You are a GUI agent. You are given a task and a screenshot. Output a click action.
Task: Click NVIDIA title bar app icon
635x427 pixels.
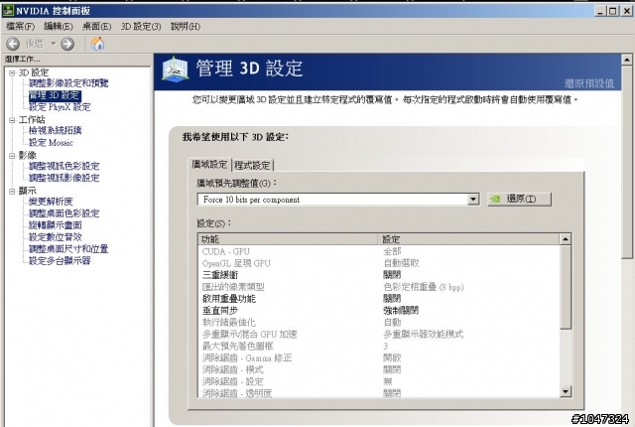point(8,11)
